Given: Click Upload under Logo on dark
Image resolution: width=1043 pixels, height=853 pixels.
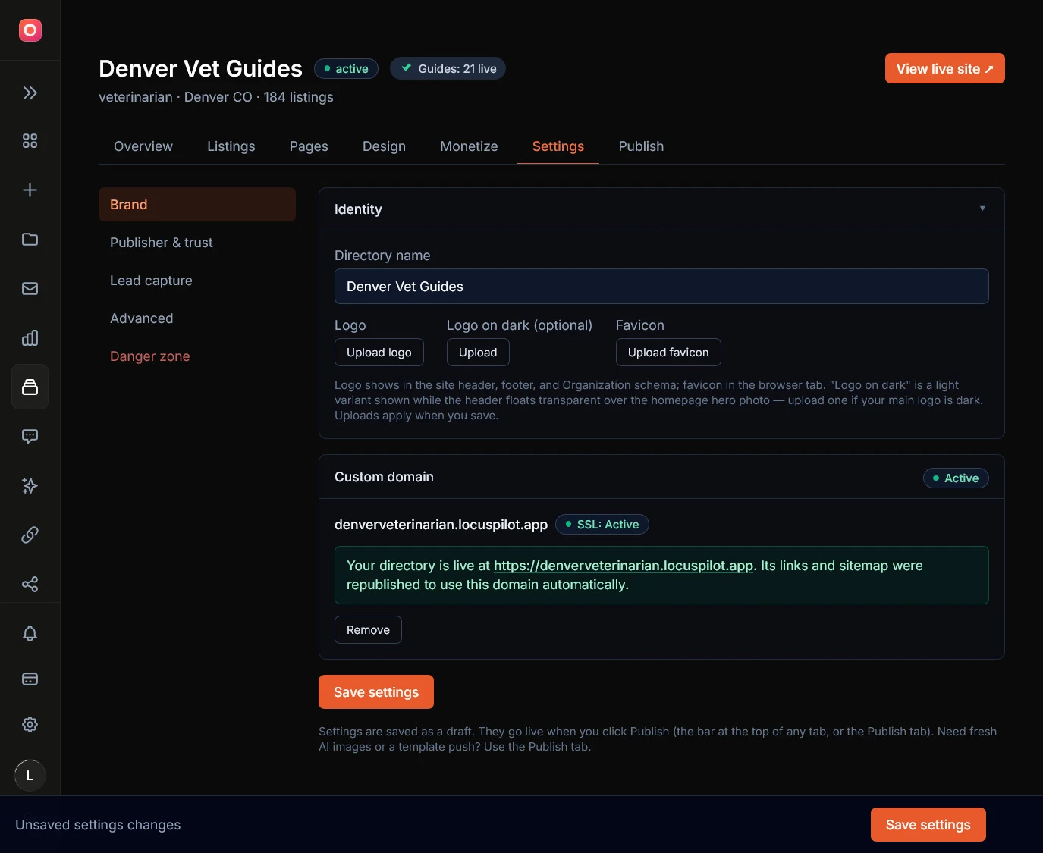Looking at the screenshot, I should pyautogui.click(x=478, y=353).
